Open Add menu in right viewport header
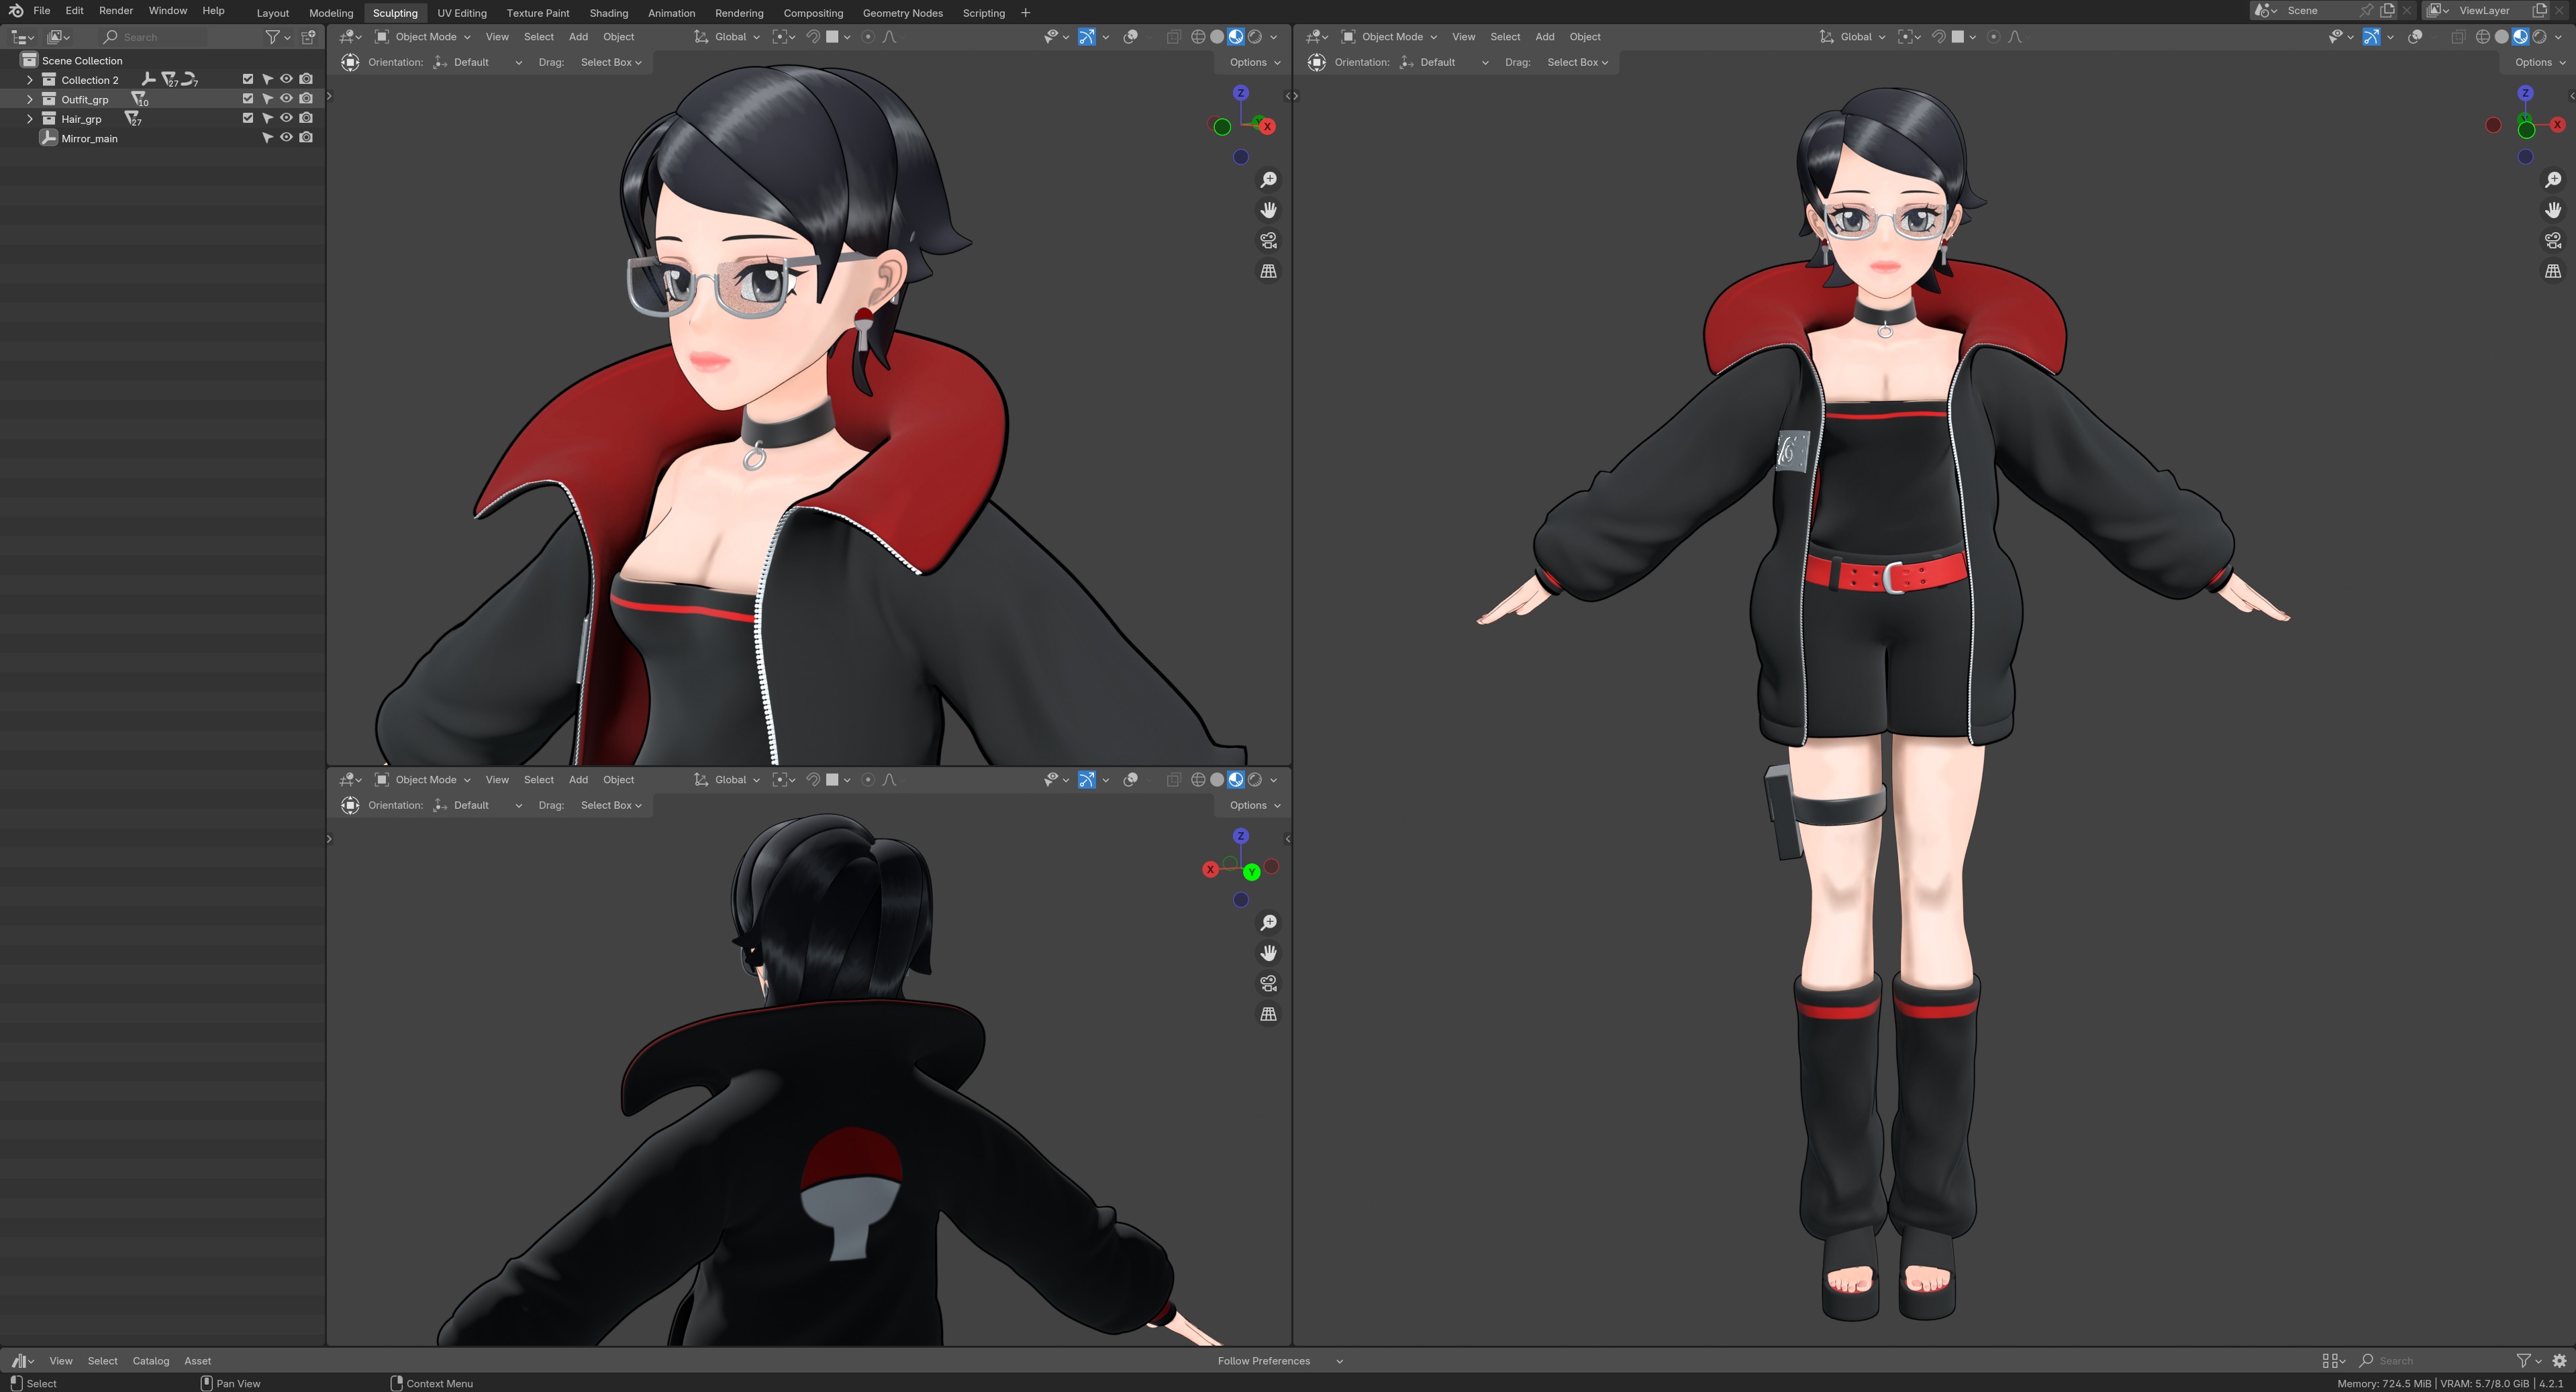This screenshot has width=2576, height=1392. tap(1545, 37)
